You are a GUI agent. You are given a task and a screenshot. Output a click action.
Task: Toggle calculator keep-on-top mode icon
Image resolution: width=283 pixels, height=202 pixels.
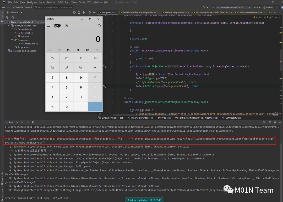point(66,26)
